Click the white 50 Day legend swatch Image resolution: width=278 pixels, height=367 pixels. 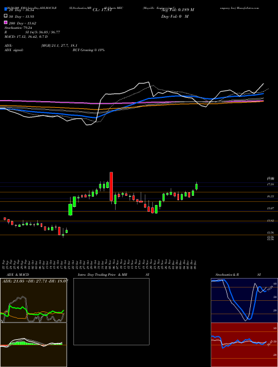(6, 16)
